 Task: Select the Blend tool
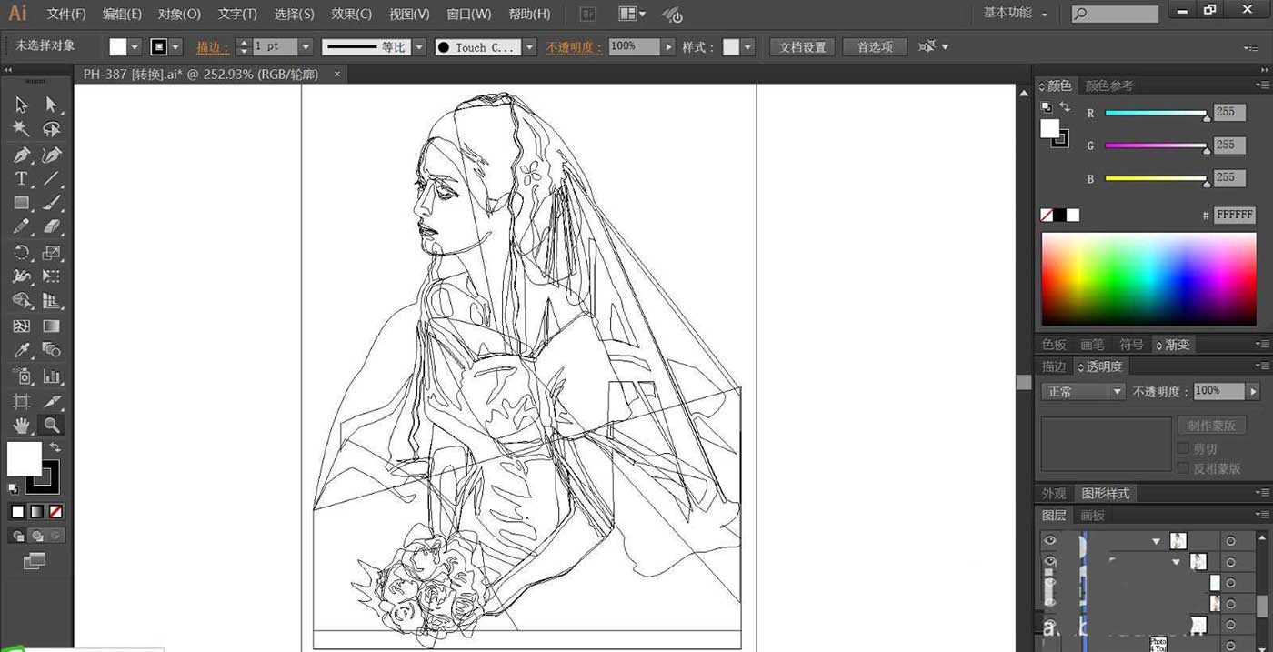[52, 350]
